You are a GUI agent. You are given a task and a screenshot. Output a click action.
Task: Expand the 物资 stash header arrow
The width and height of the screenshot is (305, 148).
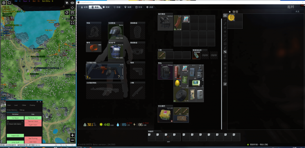(x=230, y=11)
